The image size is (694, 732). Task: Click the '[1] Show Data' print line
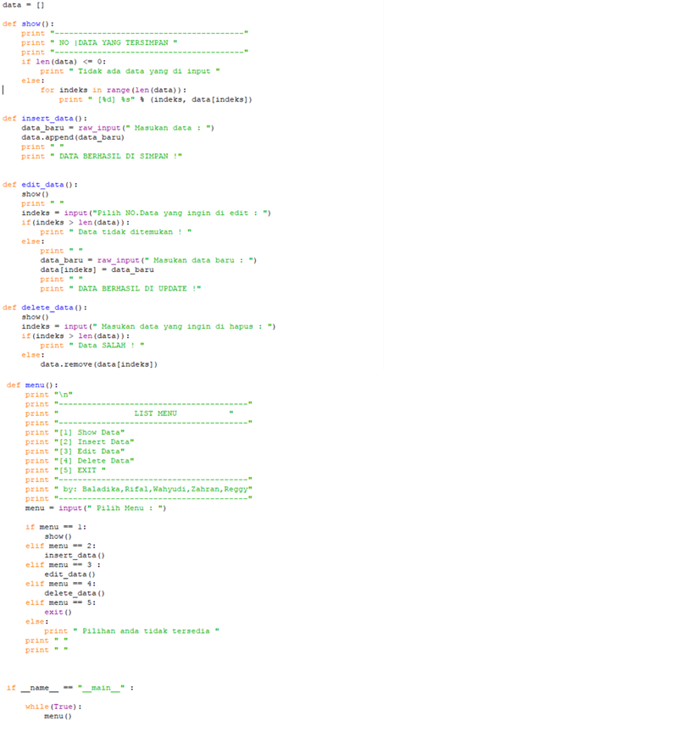[75, 433]
